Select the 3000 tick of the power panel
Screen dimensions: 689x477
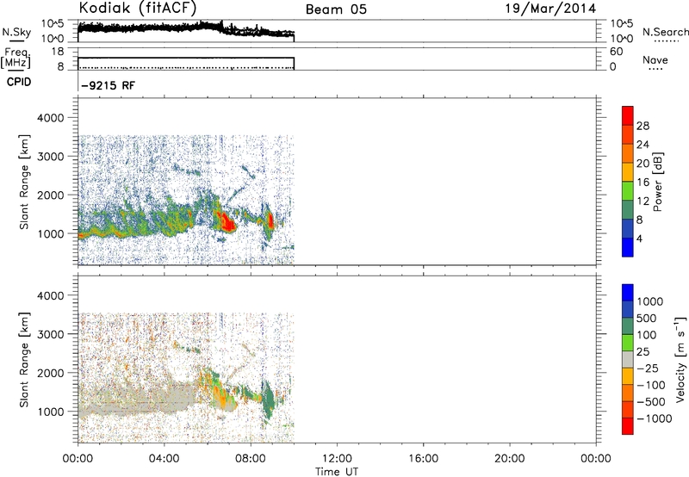pyautogui.click(x=51, y=157)
